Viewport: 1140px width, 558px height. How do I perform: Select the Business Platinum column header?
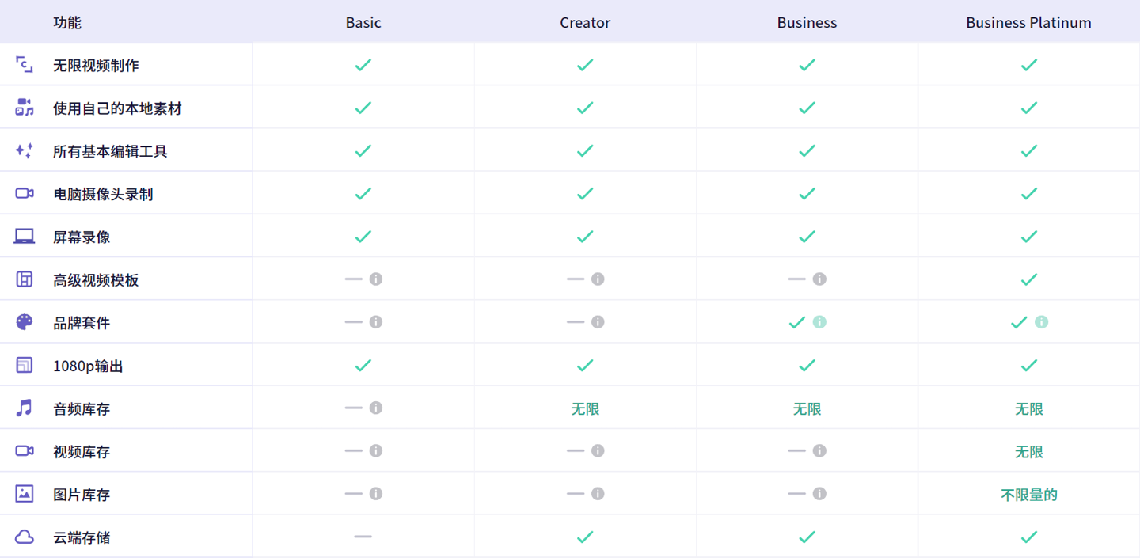pos(1028,22)
